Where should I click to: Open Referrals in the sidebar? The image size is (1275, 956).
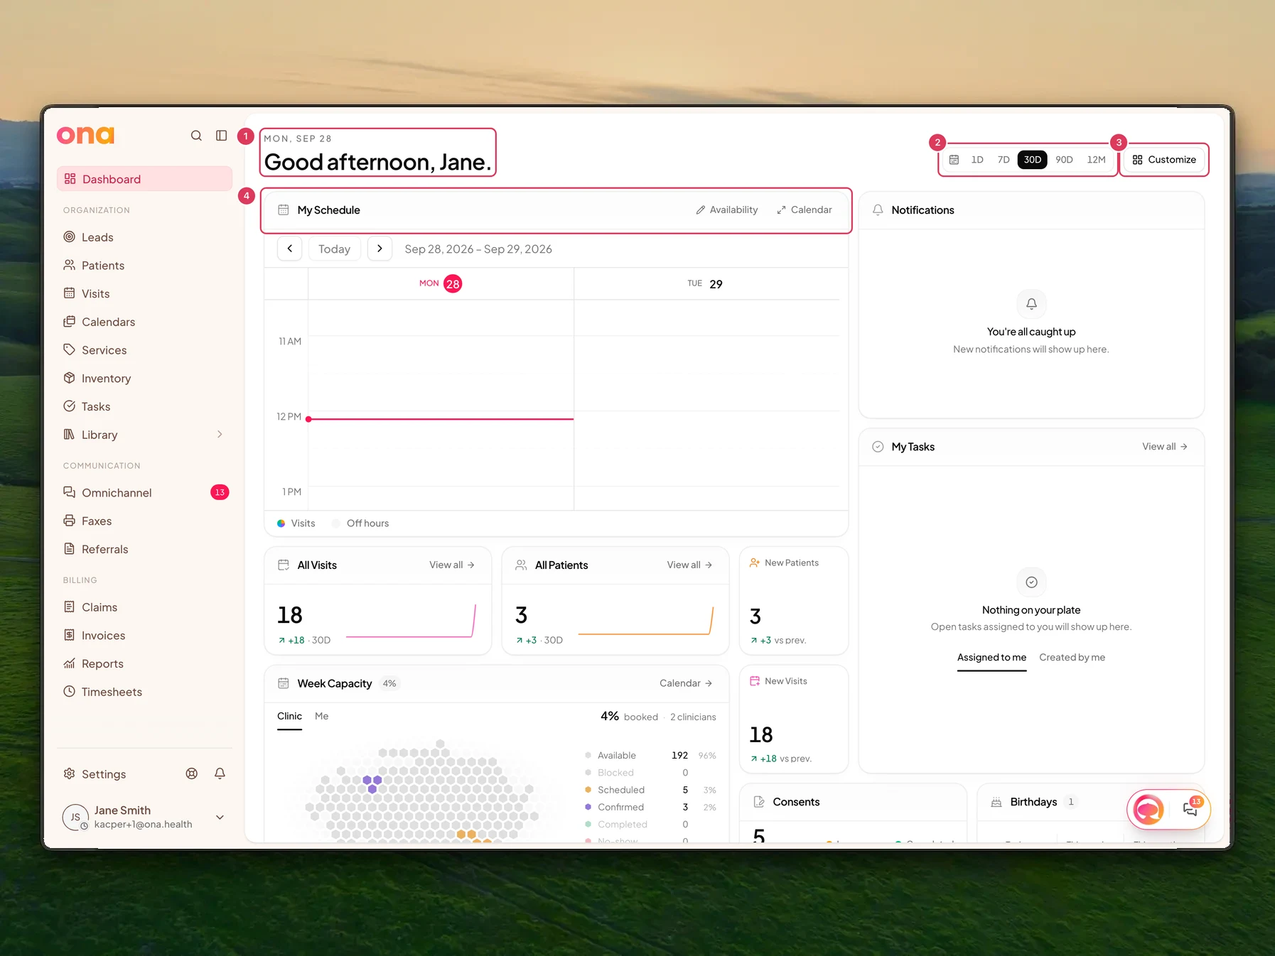(x=144, y=550)
